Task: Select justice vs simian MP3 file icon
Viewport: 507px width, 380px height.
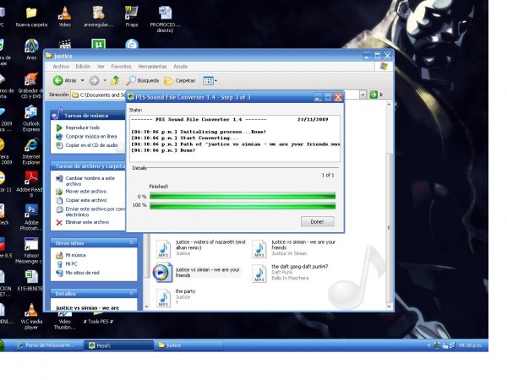Action: click(x=259, y=249)
